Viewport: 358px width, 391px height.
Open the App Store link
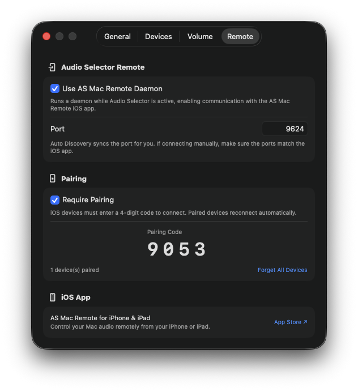point(291,322)
